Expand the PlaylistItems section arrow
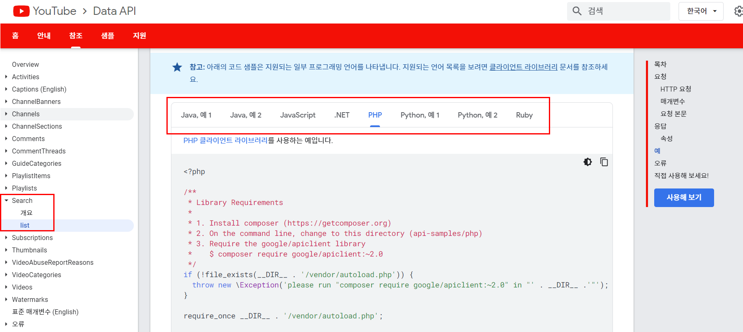The width and height of the screenshot is (743, 332). pos(6,176)
